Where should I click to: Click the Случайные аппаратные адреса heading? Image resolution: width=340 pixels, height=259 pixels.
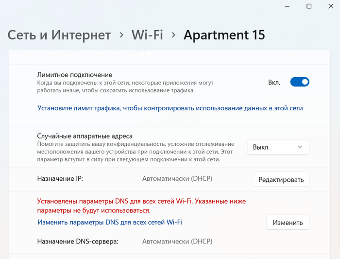(x=85, y=136)
